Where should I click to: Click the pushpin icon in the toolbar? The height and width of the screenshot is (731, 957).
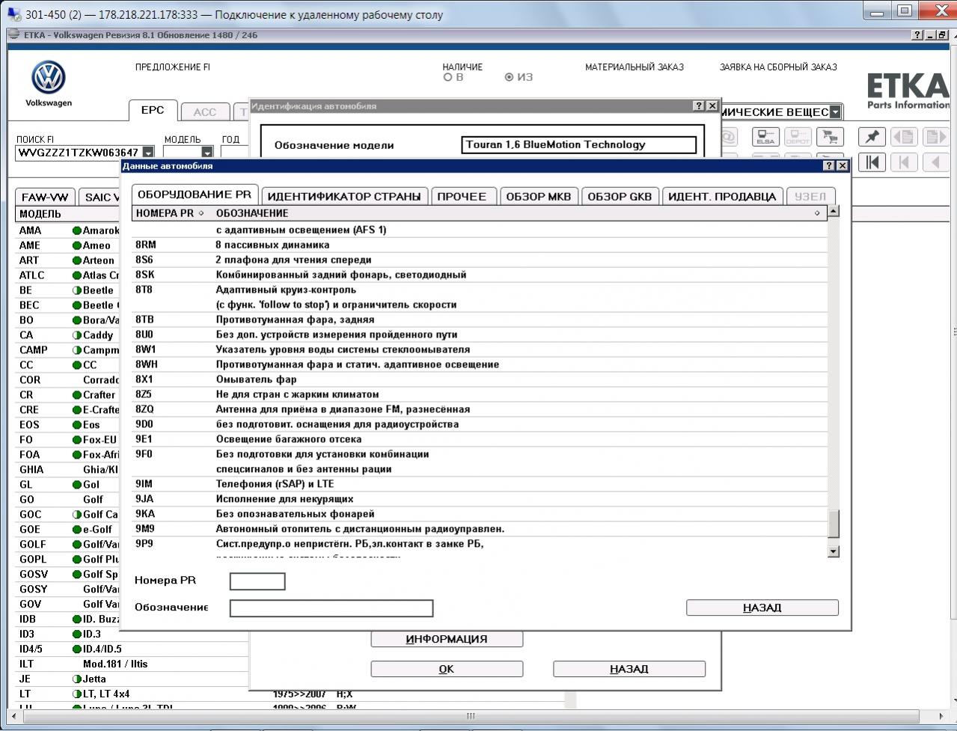coord(872,138)
